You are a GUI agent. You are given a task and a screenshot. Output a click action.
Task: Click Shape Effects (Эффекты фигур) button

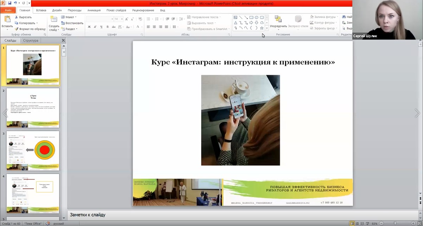(324, 28)
